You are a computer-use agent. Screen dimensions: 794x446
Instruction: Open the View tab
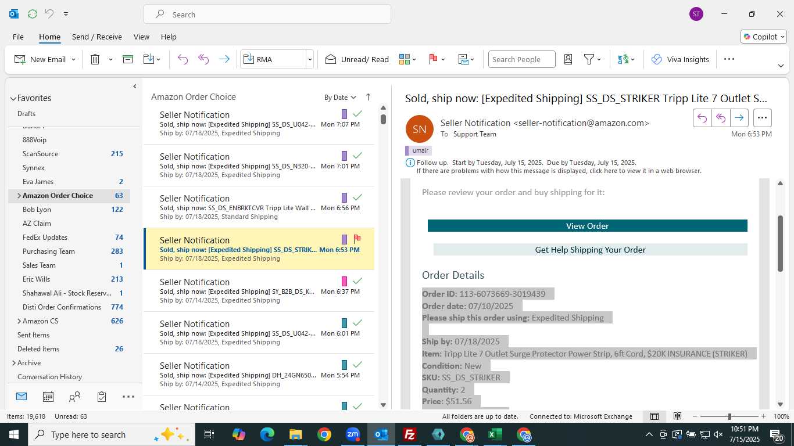(141, 37)
